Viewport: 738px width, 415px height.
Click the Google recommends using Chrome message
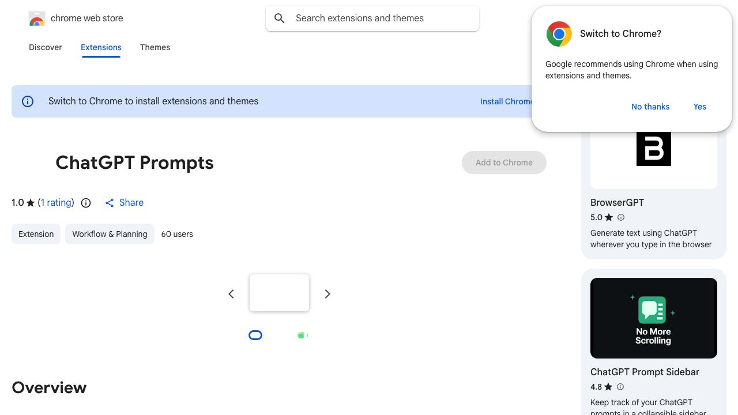click(x=631, y=70)
